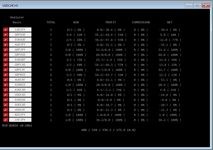Click the PROFIT column header
213x150 pixels.
coord(111,22)
